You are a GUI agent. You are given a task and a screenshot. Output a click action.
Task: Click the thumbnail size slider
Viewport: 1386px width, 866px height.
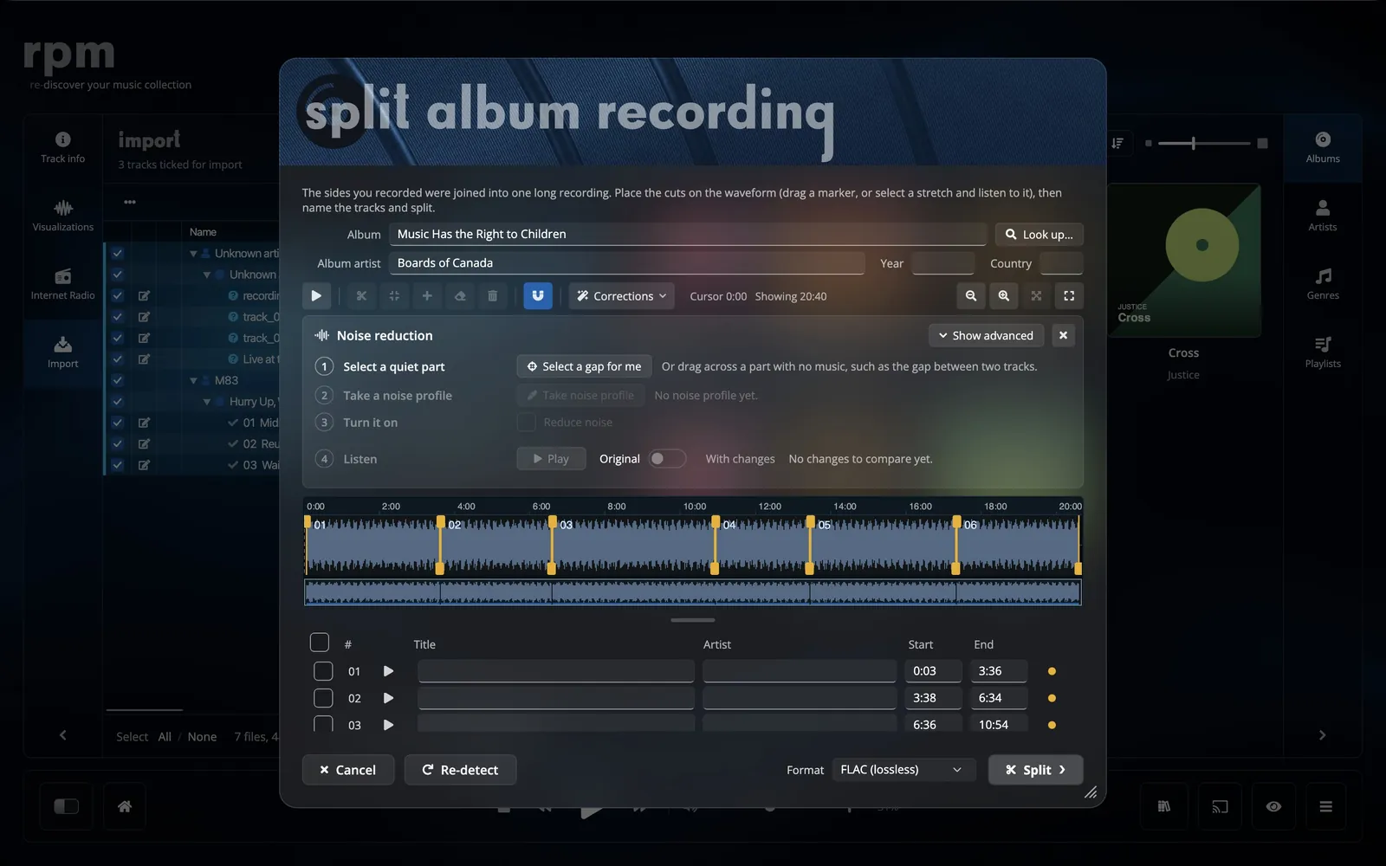1204,143
